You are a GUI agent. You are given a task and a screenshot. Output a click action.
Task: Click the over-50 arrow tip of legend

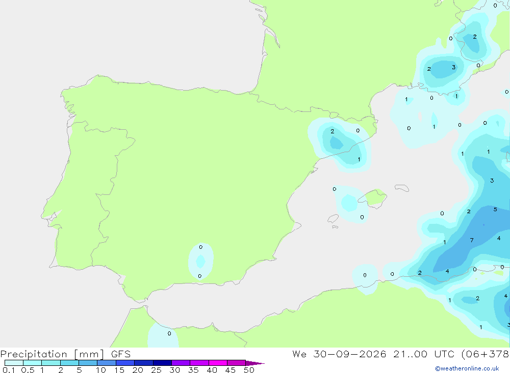pyautogui.click(x=256, y=363)
